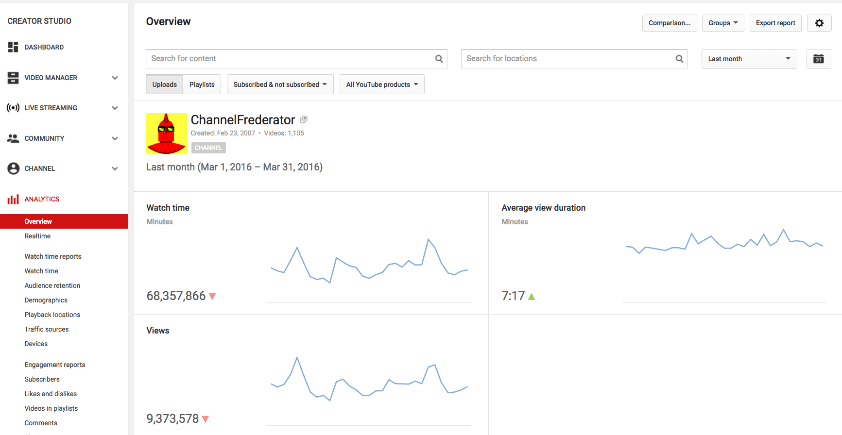Select Overview in Analytics menu

[64, 221]
